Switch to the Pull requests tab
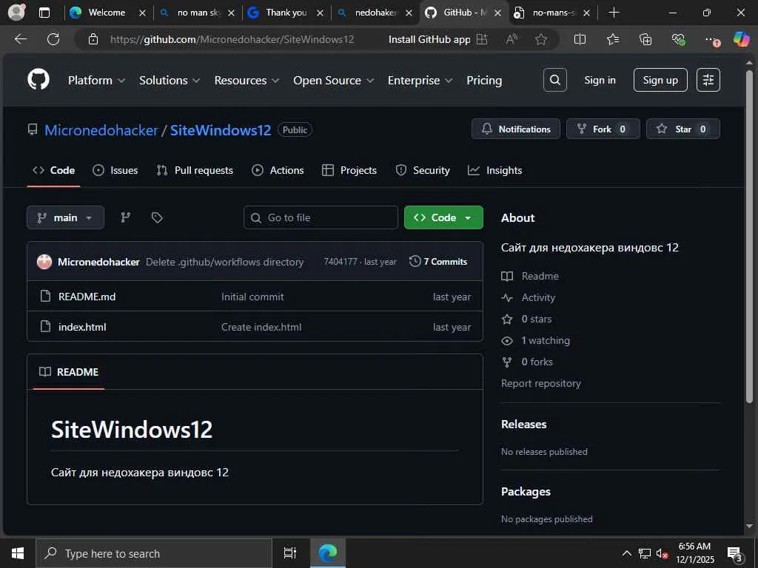Image resolution: width=758 pixels, height=568 pixels. pos(195,171)
